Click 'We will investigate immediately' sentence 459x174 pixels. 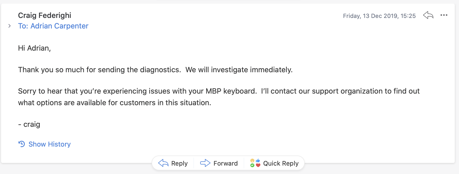tap(239, 70)
